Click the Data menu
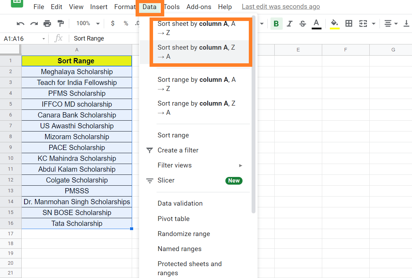Image resolution: width=412 pixels, height=278 pixels. 150,7
